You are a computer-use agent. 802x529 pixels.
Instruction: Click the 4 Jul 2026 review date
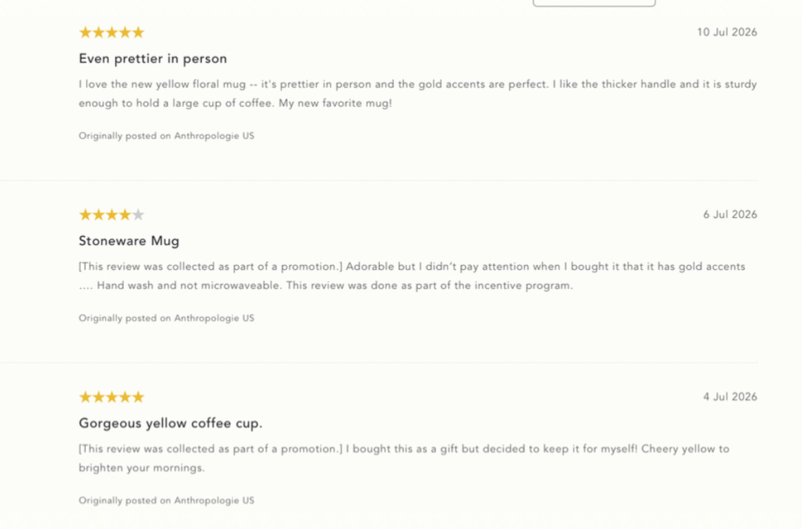730,397
